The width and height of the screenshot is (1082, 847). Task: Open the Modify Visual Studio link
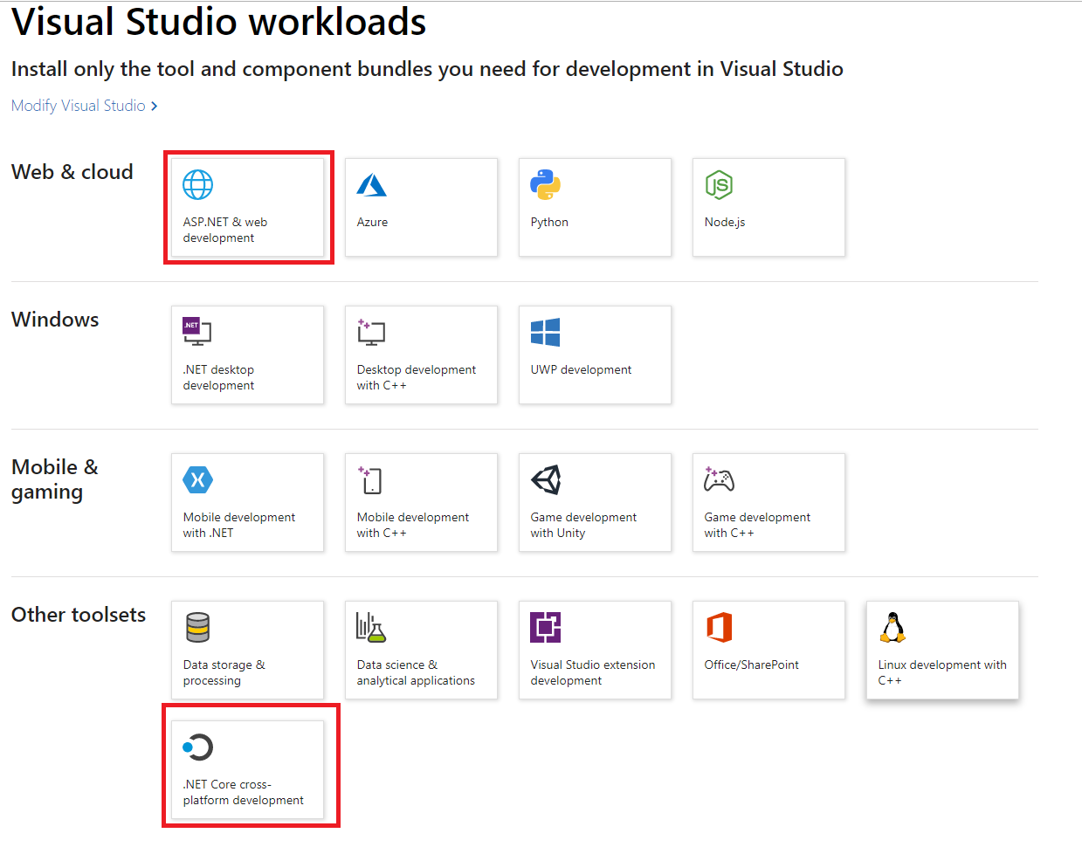point(79,106)
